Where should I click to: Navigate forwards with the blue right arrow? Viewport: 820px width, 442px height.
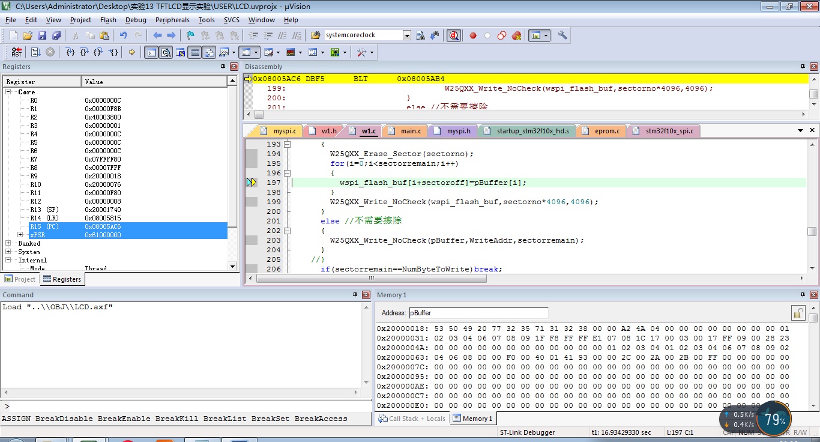click(x=171, y=35)
